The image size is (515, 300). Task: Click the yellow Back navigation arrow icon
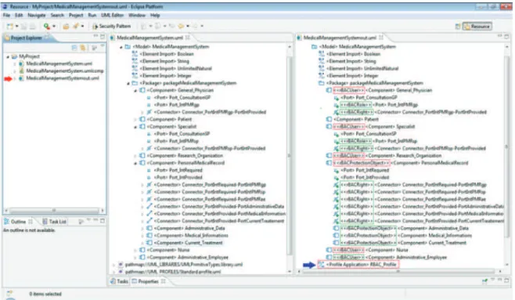pos(181,26)
